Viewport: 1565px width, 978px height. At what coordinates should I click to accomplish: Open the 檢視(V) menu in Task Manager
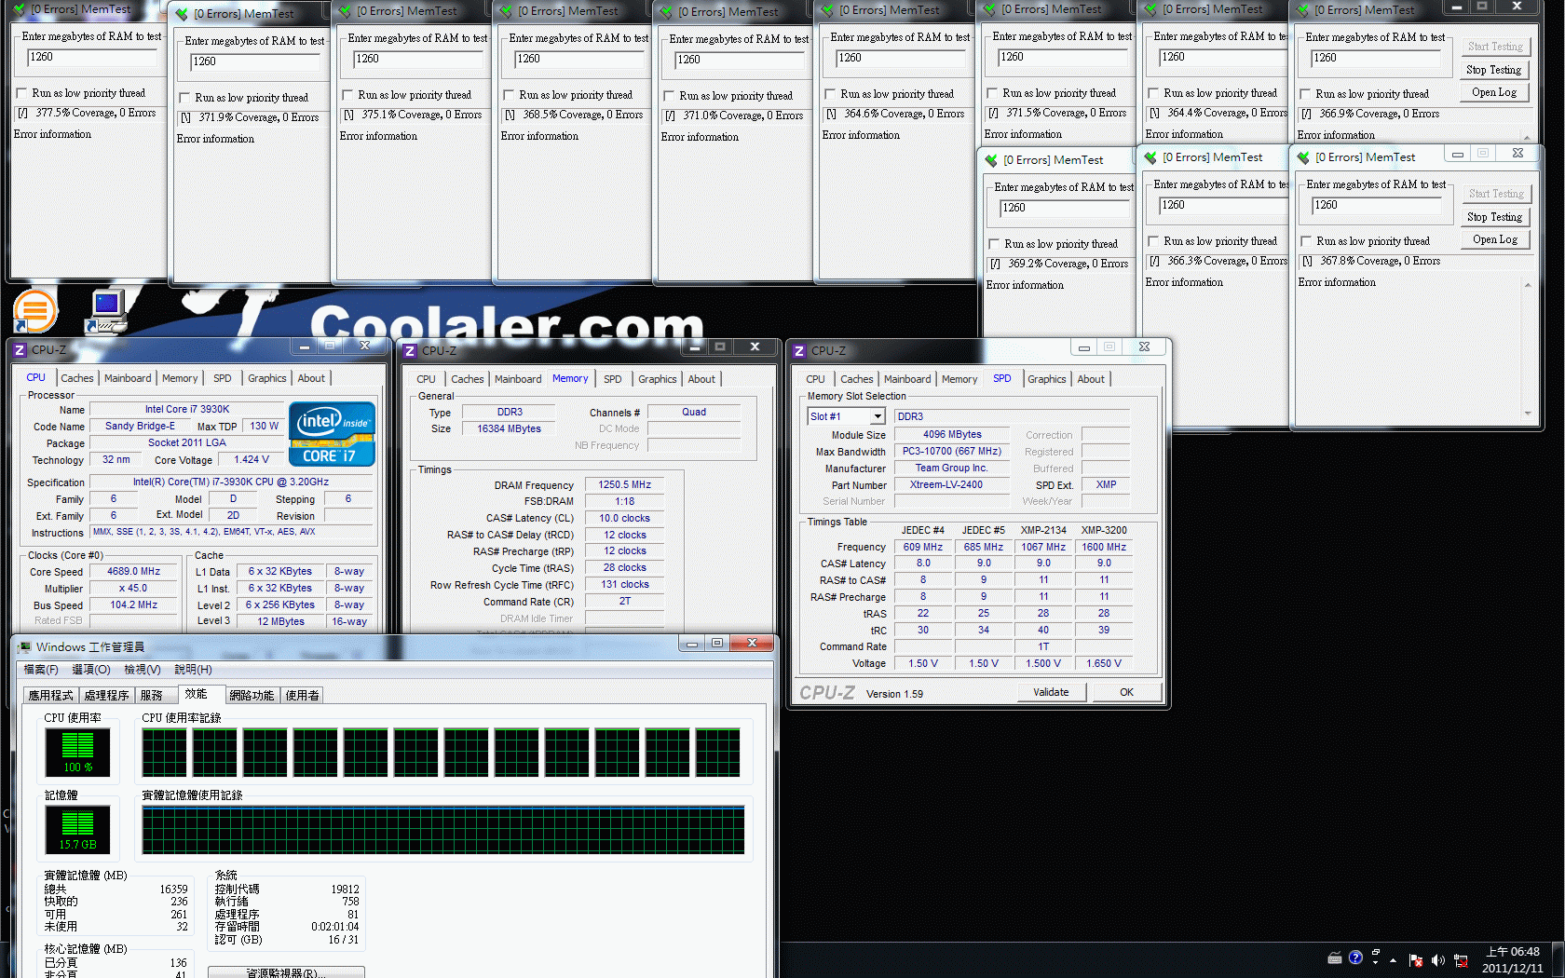(x=143, y=670)
